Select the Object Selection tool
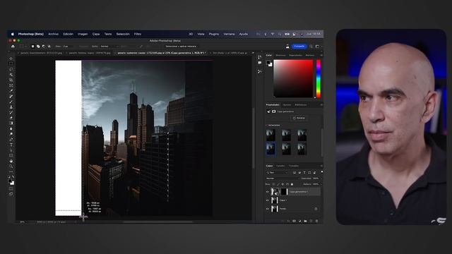The height and width of the screenshot is (254, 452). pos(11,75)
